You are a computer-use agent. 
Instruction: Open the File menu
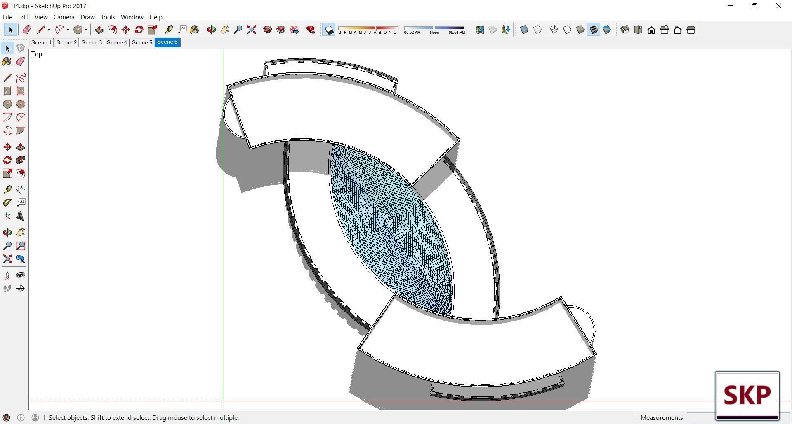pyautogui.click(x=7, y=17)
